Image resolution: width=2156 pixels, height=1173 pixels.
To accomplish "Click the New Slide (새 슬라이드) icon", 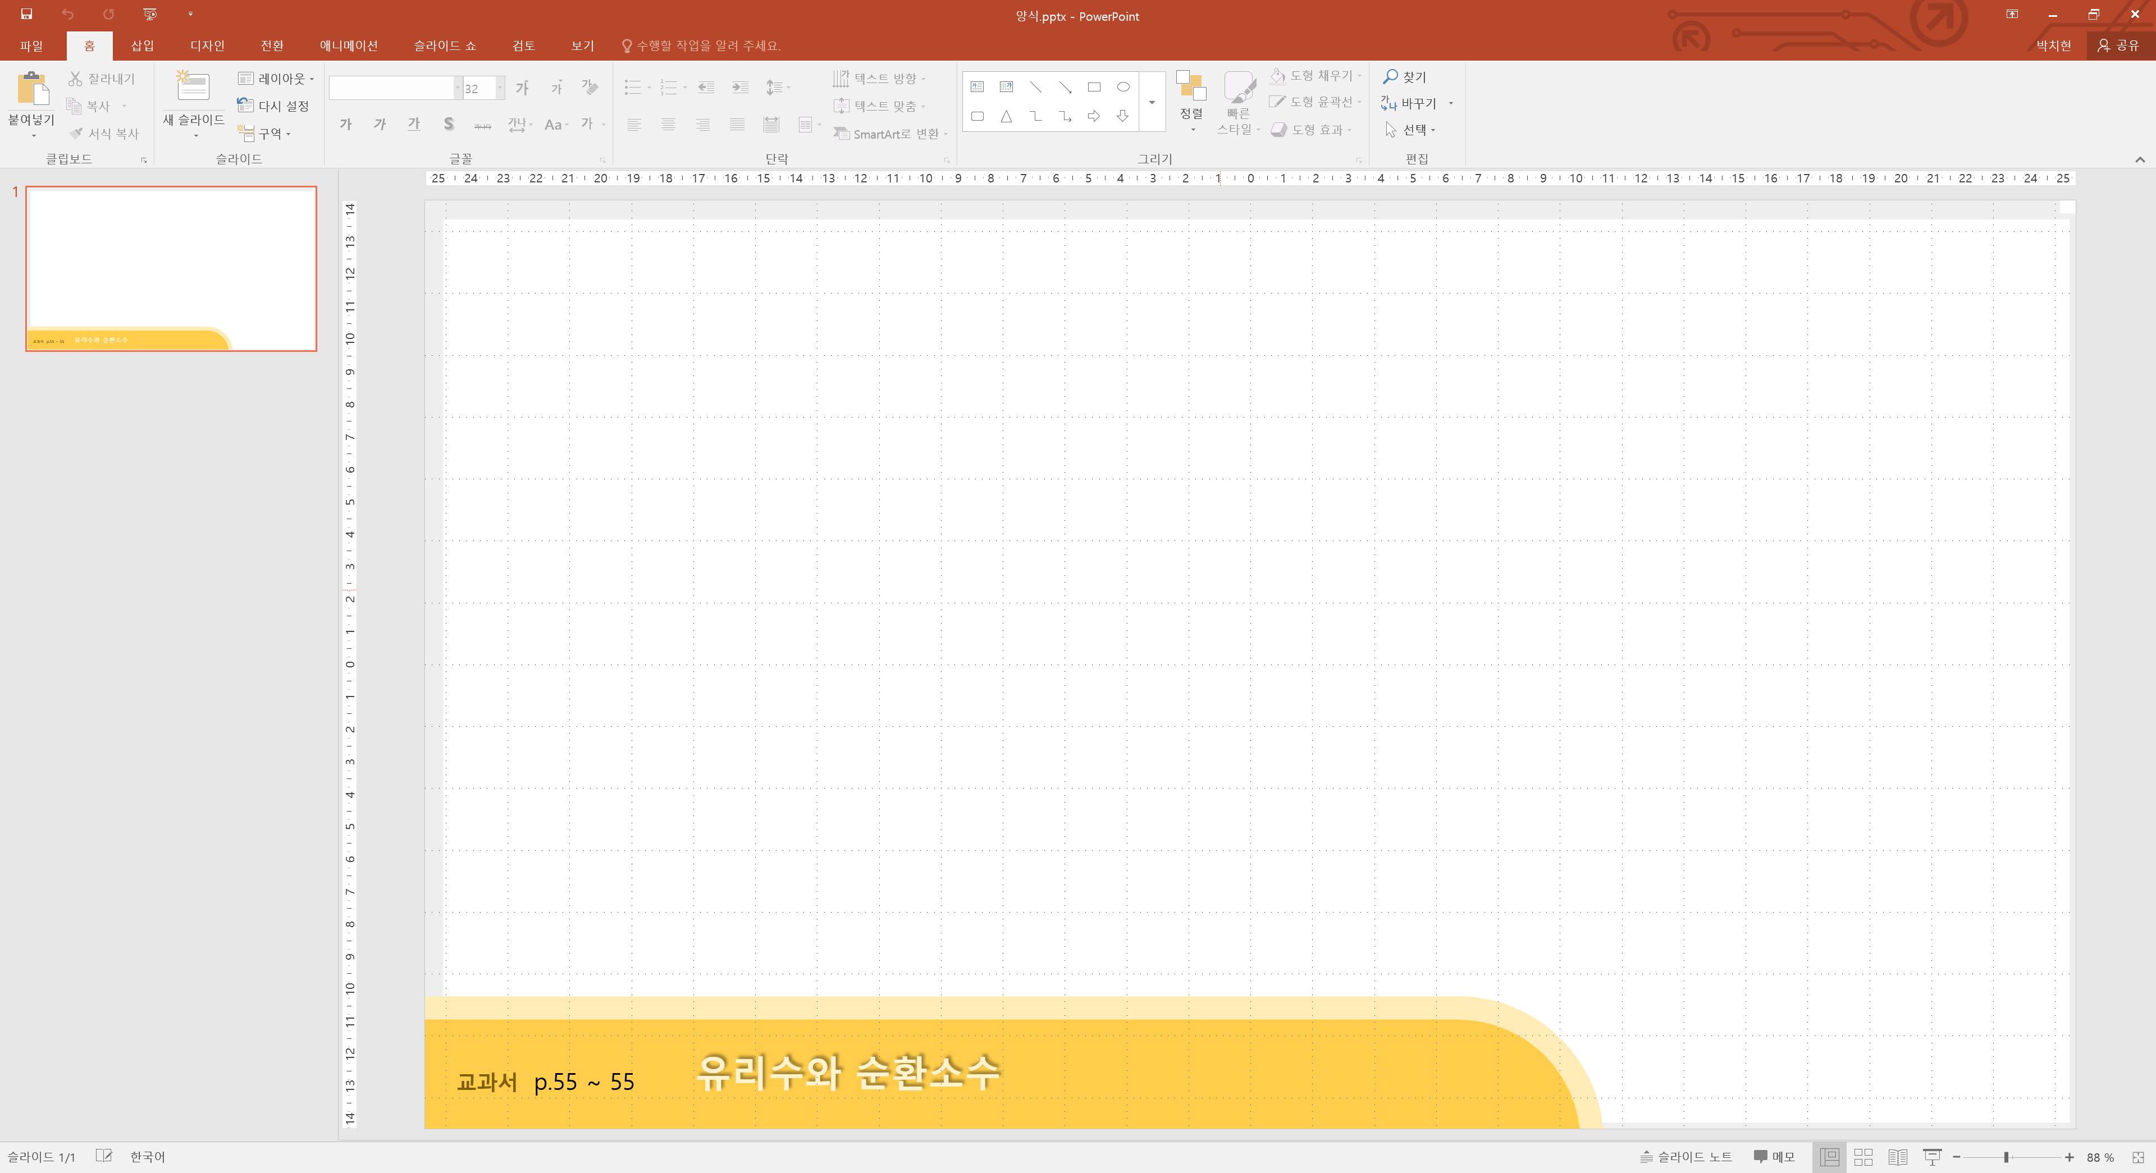I will point(193,87).
